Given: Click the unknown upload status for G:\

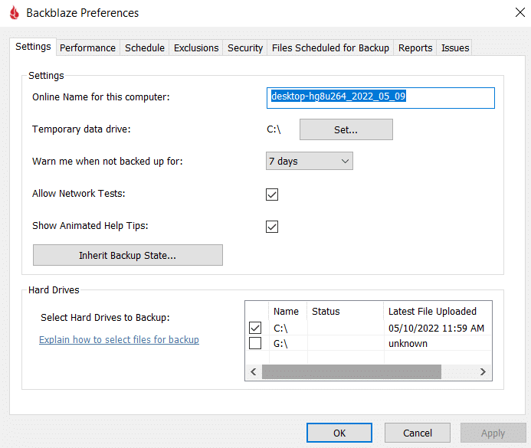Looking at the screenshot, I should tap(408, 344).
